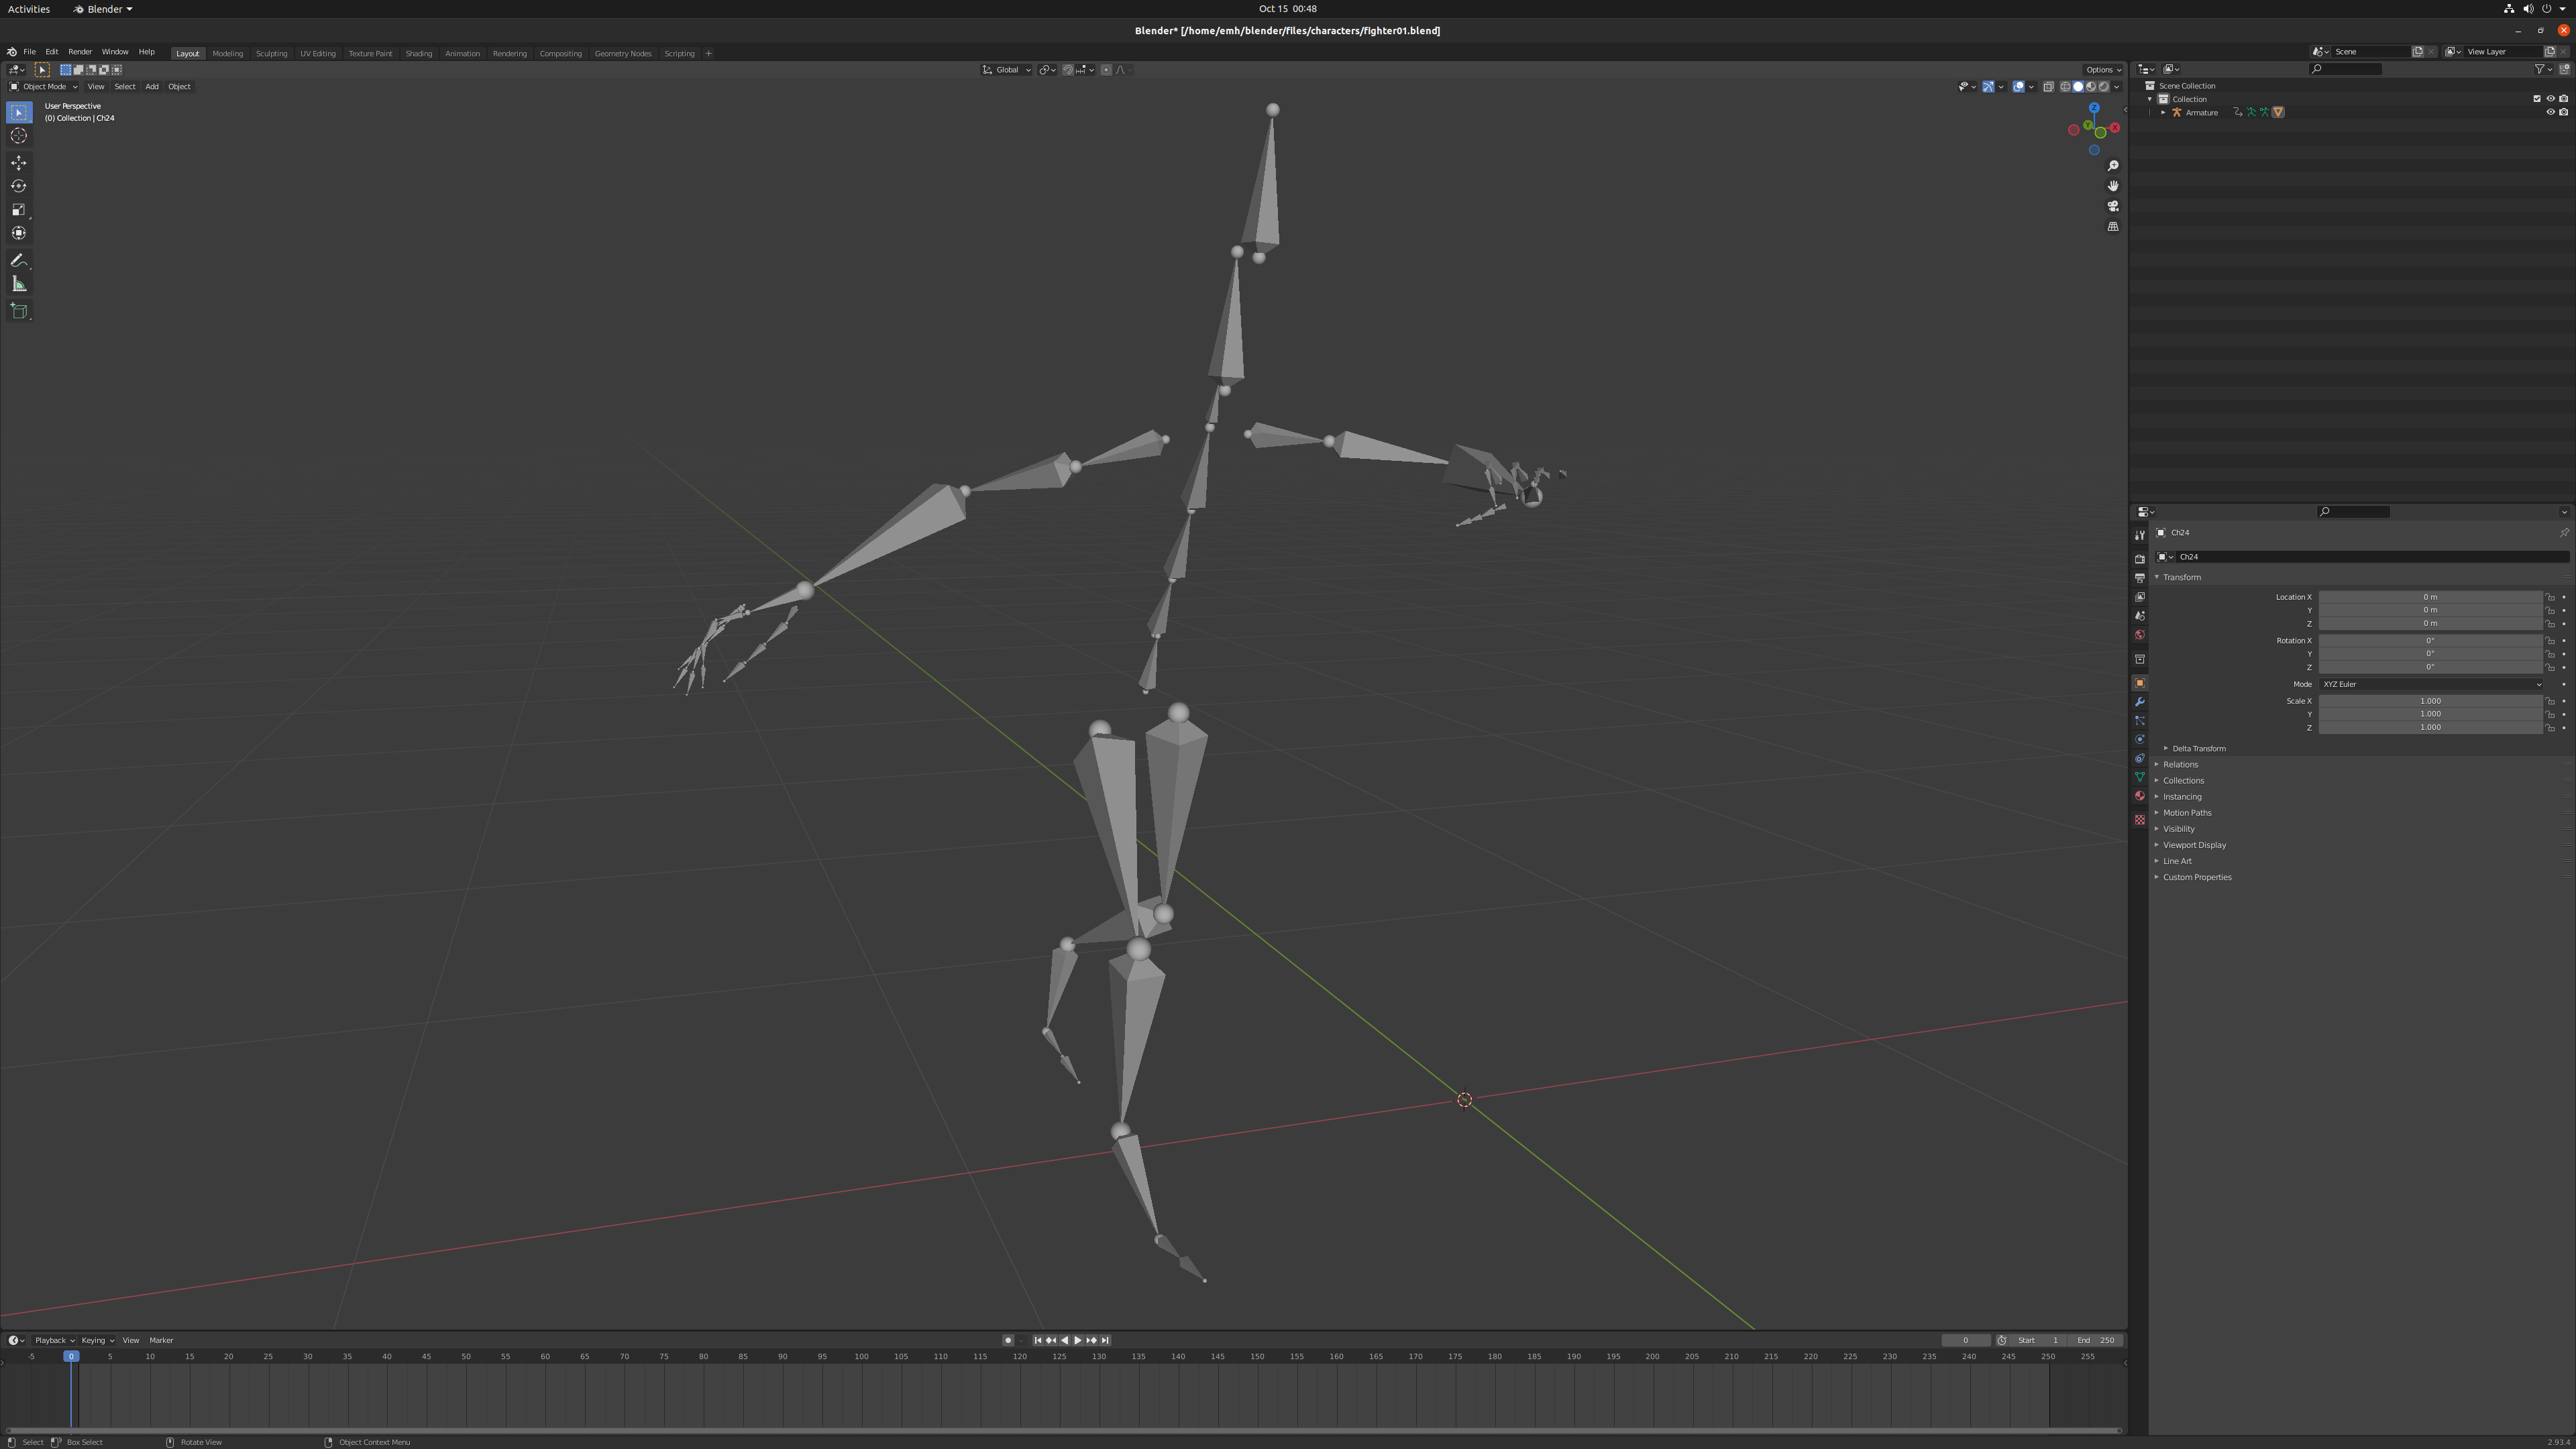Toggle the camera view icon
The width and height of the screenshot is (2576, 1449).
click(x=2113, y=206)
